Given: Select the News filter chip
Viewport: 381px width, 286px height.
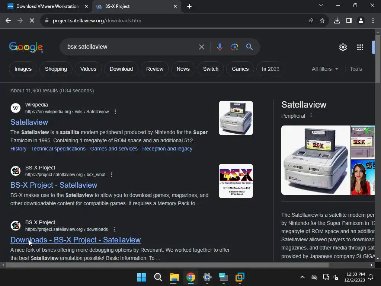Looking at the screenshot, I should click(x=183, y=69).
